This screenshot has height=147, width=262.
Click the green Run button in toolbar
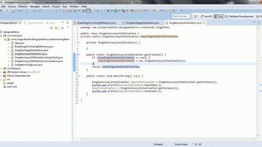pos(116,11)
